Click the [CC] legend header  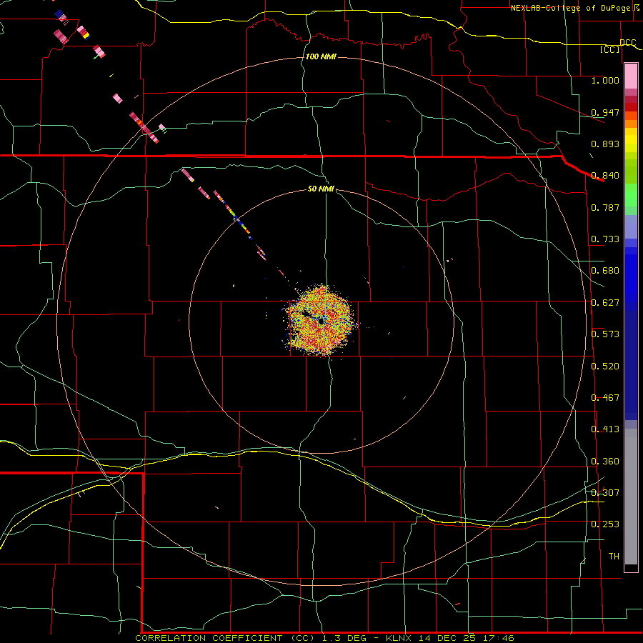click(x=610, y=50)
